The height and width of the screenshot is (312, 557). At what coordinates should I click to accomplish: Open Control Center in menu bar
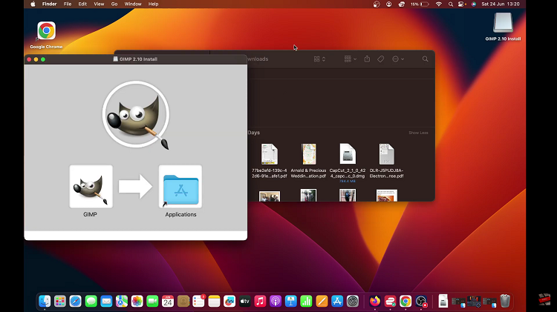[461, 4]
